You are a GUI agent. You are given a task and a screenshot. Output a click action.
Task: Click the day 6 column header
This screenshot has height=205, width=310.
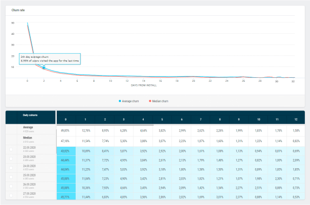[181, 118]
